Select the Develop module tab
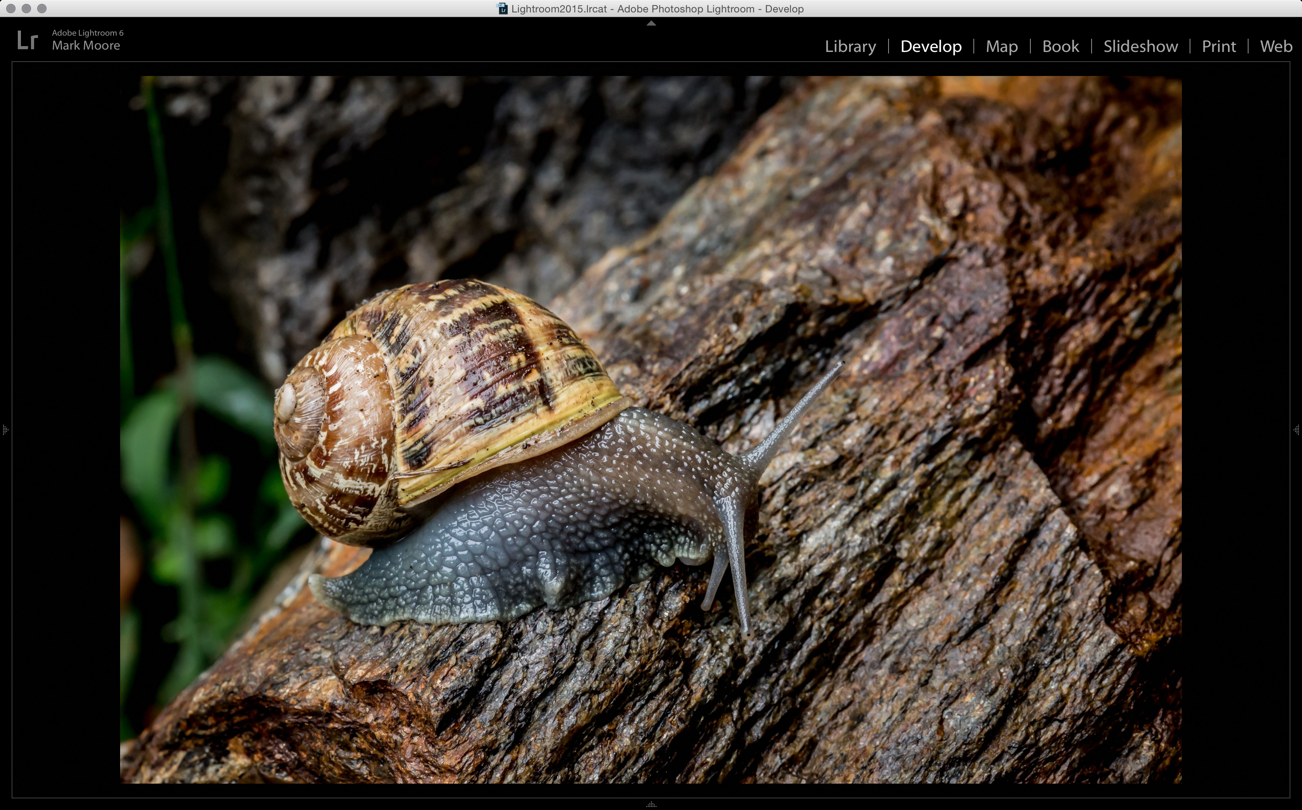The height and width of the screenshot is (810, 1302). coord(930,46)
